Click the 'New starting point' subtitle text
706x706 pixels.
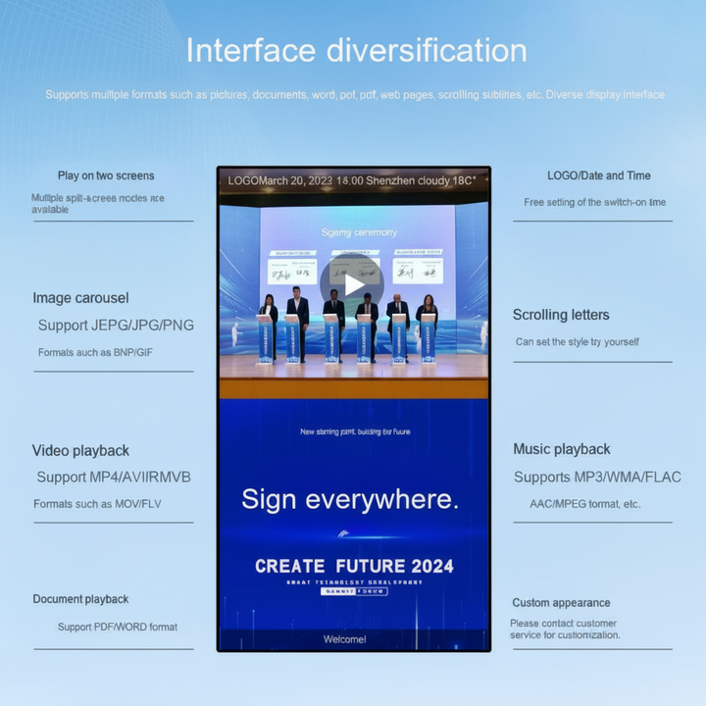(355, 431)
